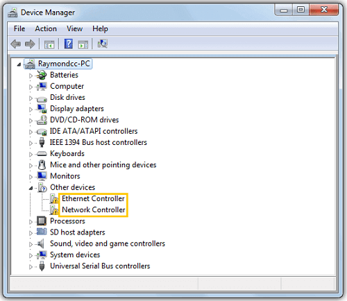
Task: Select Sound, video and game controllers
Action: coord(108,243)
